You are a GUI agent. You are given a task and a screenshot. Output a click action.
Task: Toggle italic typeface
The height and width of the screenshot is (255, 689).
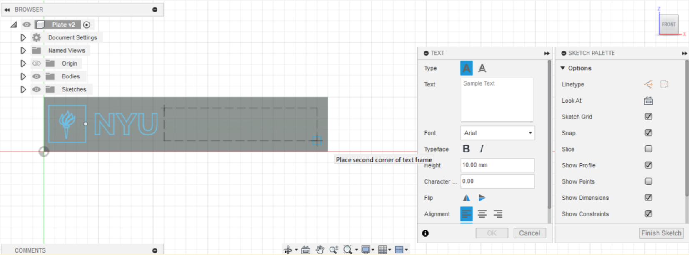482,149
